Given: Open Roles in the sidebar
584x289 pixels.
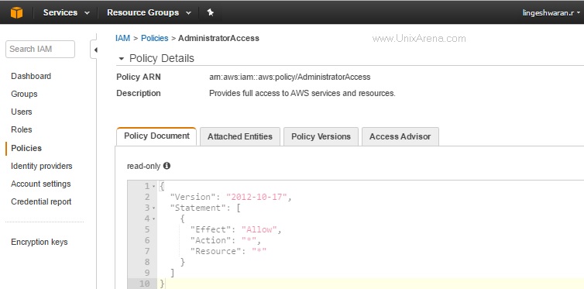Looking at the screenshot, I should pyautogui.click(x=22, y=129).
